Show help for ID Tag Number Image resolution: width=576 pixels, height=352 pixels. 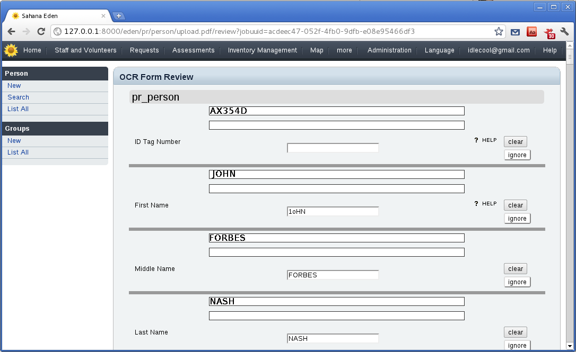pyautogui.click(x=485, y=140)
